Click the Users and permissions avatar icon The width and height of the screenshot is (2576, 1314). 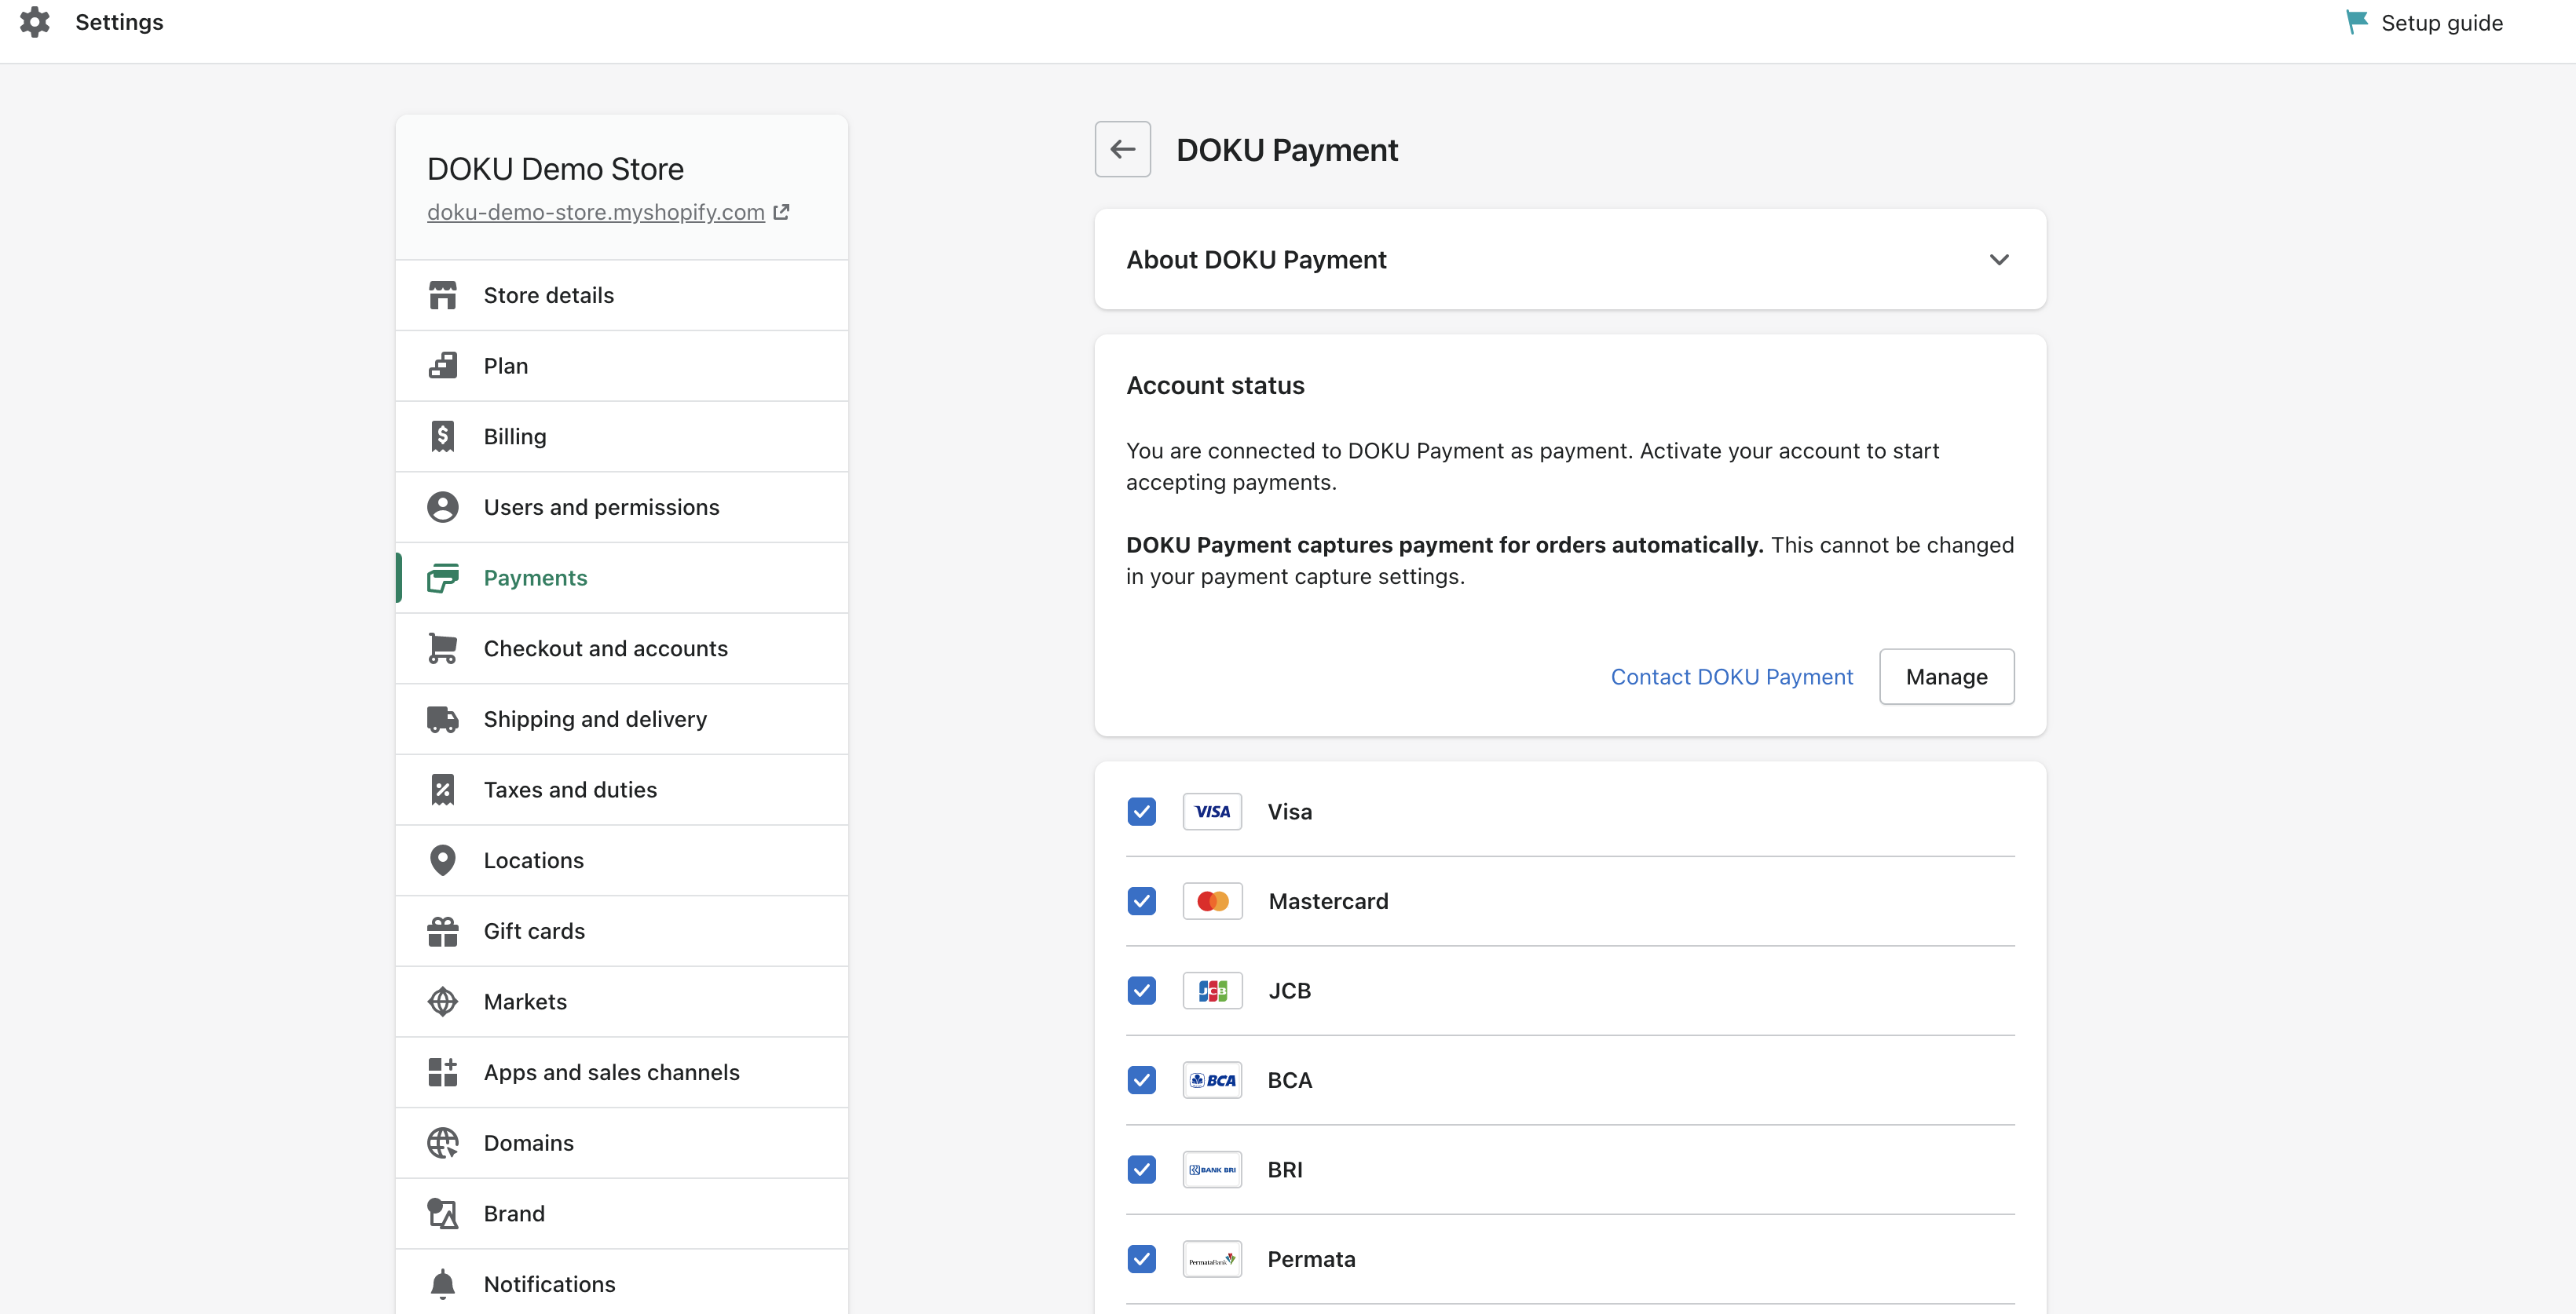pos(443,506)
